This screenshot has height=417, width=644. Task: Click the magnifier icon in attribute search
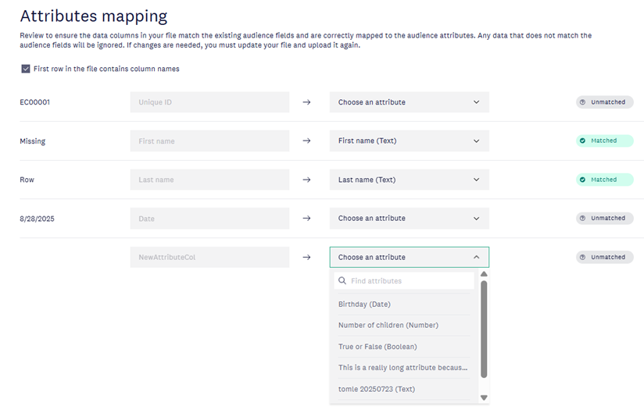(x=342, y=281)
